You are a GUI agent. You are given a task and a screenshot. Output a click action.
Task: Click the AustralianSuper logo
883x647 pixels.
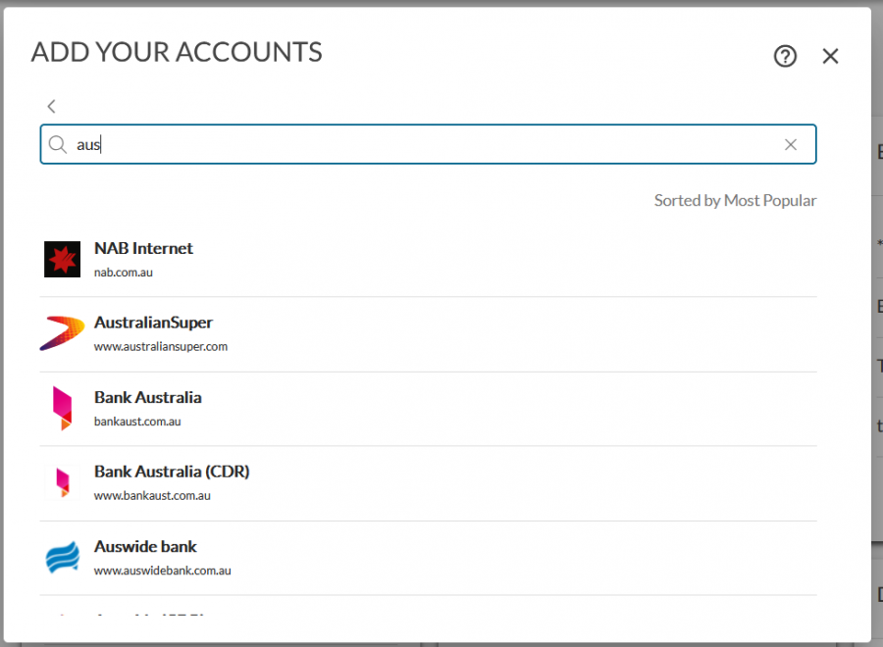click(62, 333)
